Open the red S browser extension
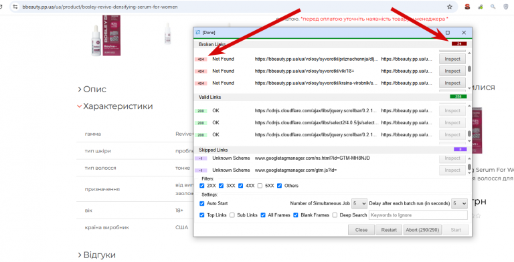 pyautogui.click(x=467, y=7)
